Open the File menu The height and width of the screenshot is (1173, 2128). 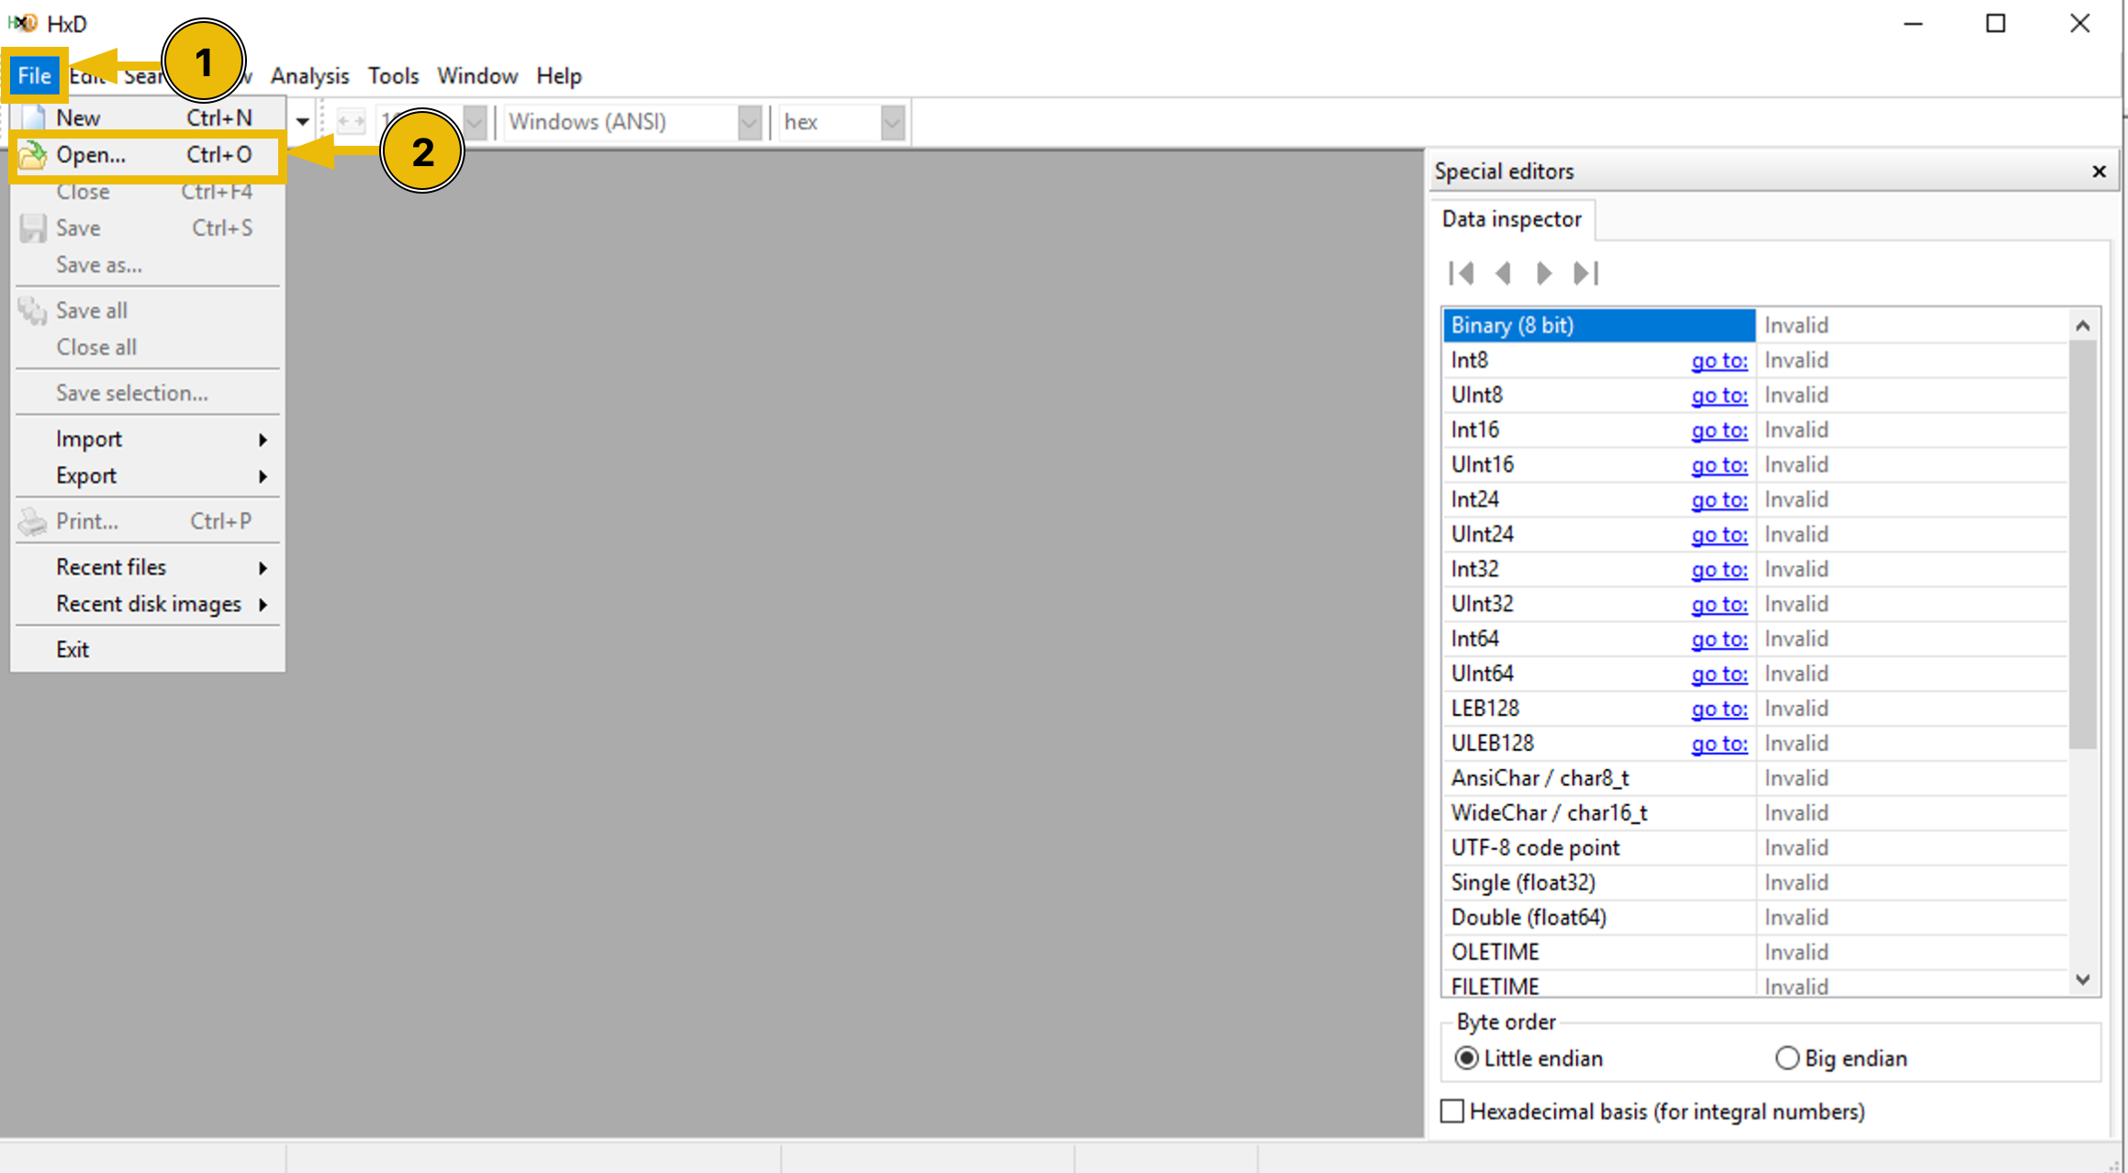click(x=35, y=75)
